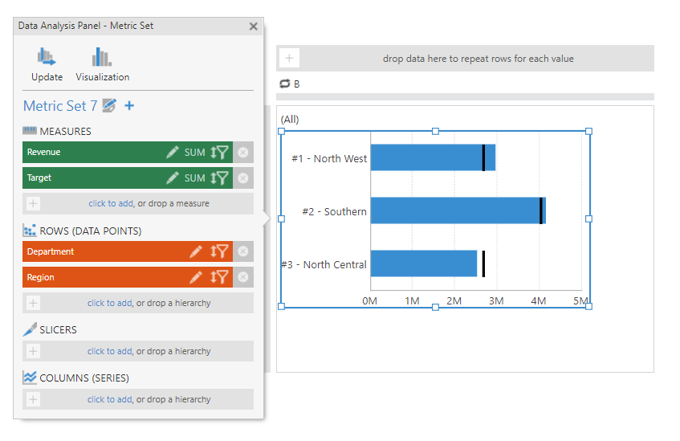Select the Southern blue bar in chart
This screenshot has width=680, height=441.
pyautogui.click(x=454, y=210)
